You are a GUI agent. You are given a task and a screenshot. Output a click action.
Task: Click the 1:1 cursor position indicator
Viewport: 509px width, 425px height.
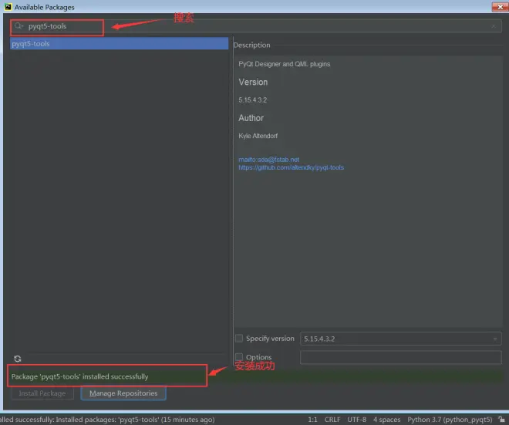pyautogui.click(x=312, y=420)
